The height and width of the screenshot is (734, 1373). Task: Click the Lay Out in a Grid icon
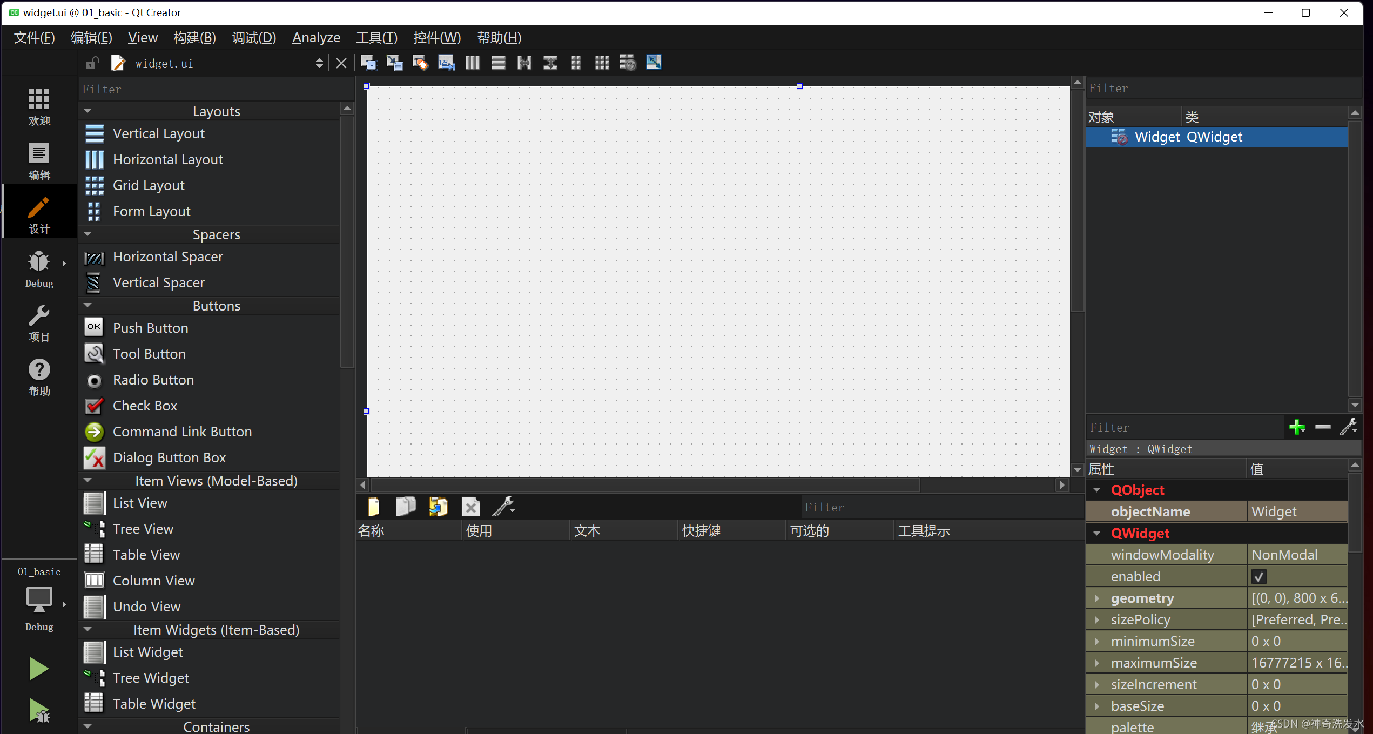coord(602,63)
